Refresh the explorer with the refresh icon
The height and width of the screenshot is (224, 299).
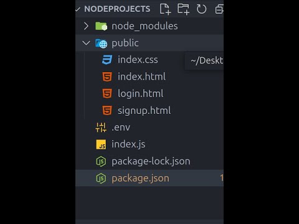[201, 9]
